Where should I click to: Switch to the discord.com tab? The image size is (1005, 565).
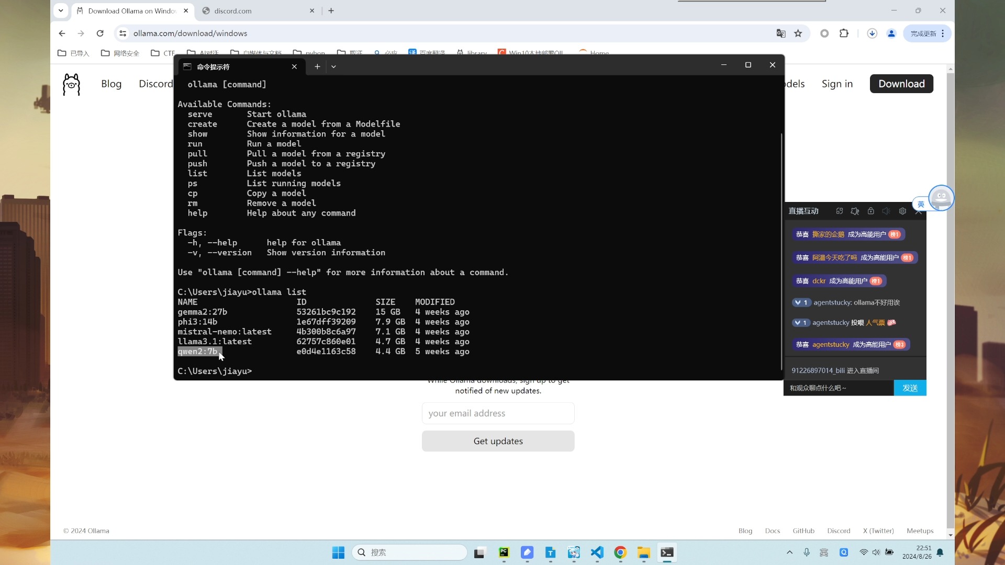point(259,11)
